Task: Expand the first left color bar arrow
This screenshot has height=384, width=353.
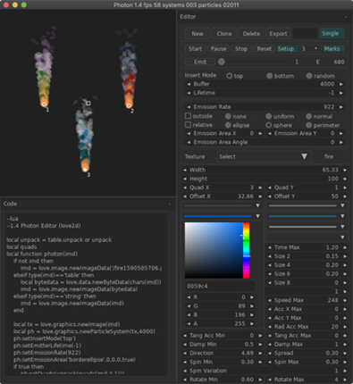Action: point(257,205)
